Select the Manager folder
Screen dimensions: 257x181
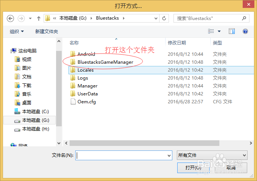[x=87, y=86]
